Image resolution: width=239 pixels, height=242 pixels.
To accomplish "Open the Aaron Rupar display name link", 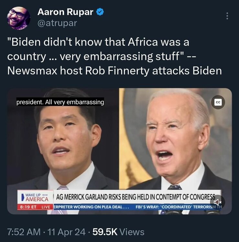I will pos(65,12).
